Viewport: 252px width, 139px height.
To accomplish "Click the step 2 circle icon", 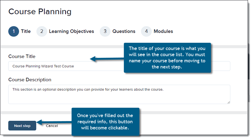I will pos(42,31).
